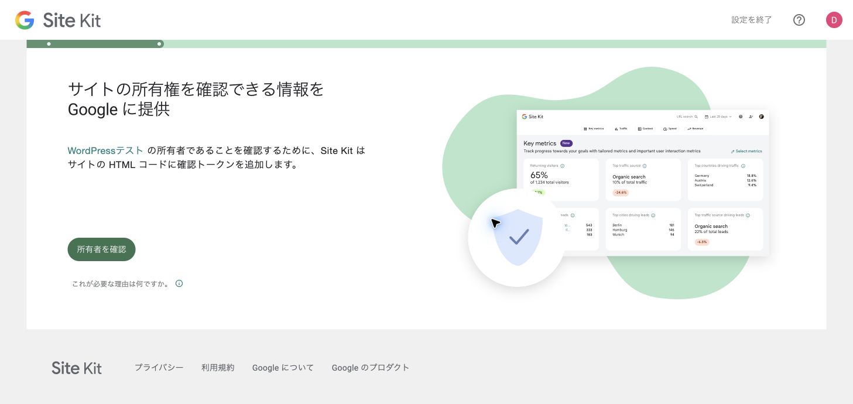The image size is (853, 404).
Task: Open the Google のプロダクト footer link
Action: click(x=371, y=368)
